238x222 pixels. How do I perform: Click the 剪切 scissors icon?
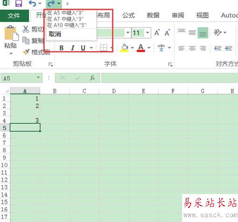tap(26, 29)
